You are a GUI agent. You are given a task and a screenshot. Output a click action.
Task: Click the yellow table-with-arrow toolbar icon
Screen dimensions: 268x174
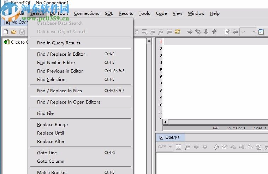[177, 32]
